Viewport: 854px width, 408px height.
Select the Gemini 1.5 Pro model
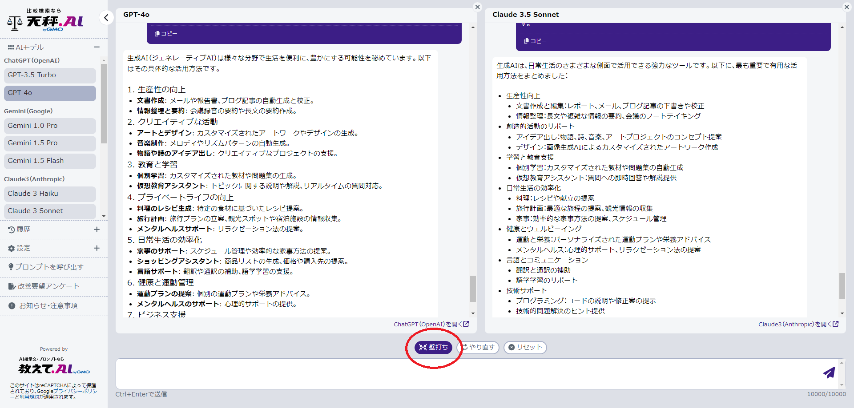(50, 143)
